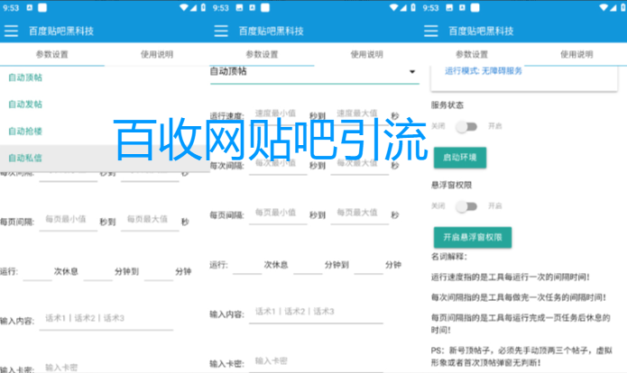Tap the Wi-Fi status icon in the first screenshot
The image size is (627, 373).
184,7
